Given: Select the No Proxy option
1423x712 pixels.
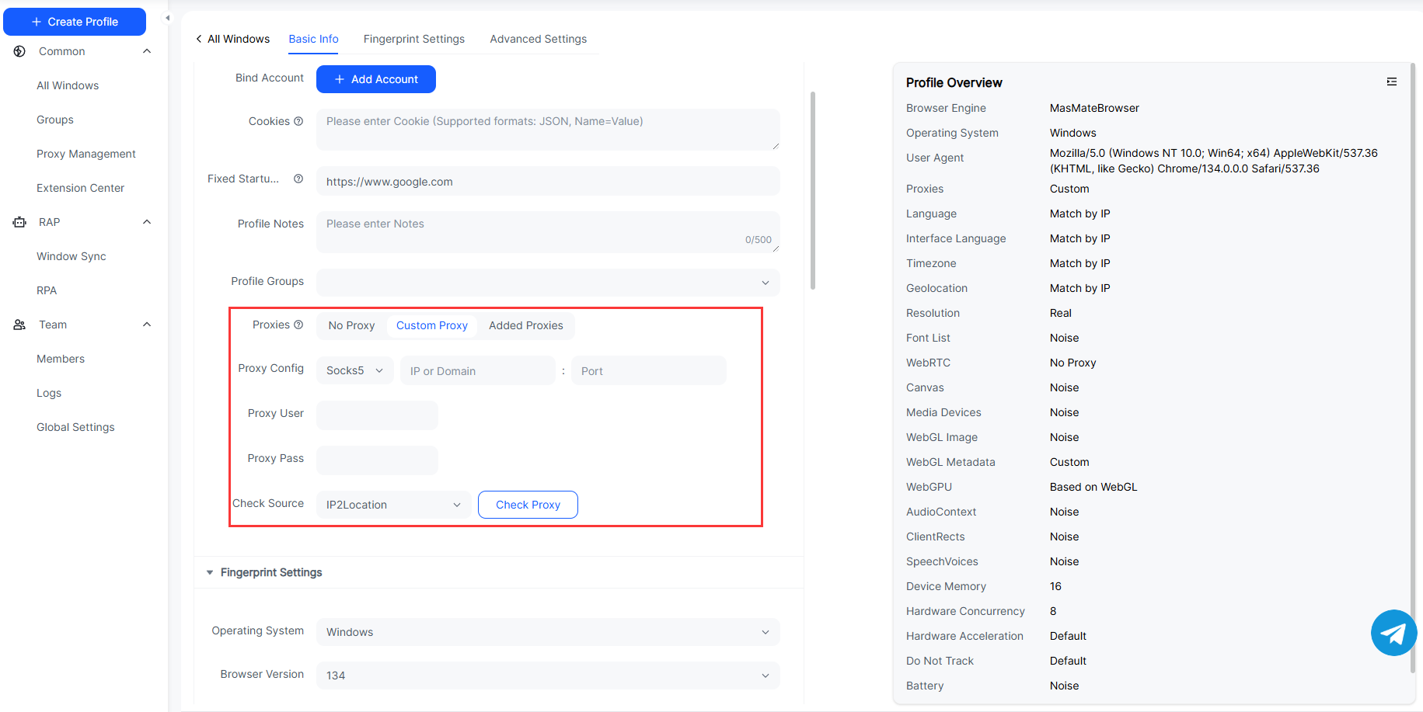Looking at the screenshot, I should 351,325.
